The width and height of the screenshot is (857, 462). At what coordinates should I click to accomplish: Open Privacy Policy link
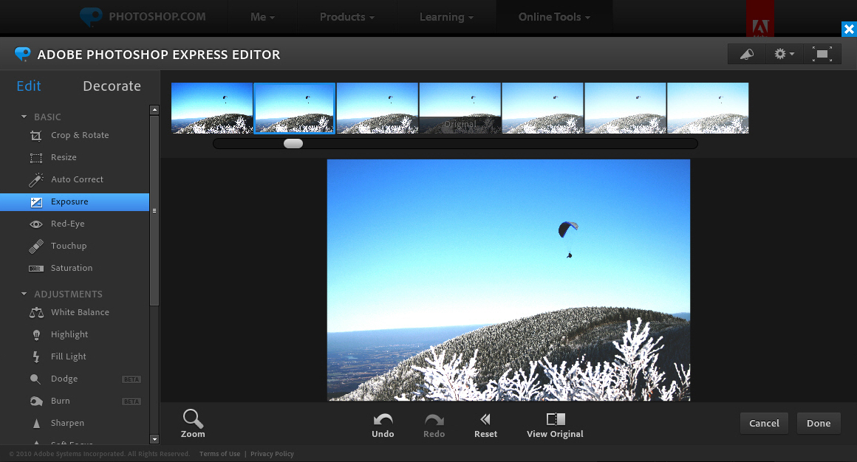272,454
